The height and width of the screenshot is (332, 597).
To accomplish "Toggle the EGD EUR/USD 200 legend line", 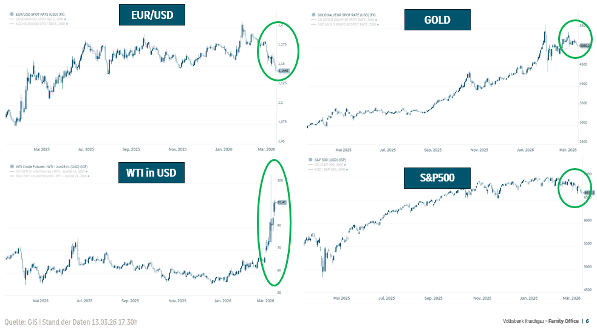I will tap(12, 24).
